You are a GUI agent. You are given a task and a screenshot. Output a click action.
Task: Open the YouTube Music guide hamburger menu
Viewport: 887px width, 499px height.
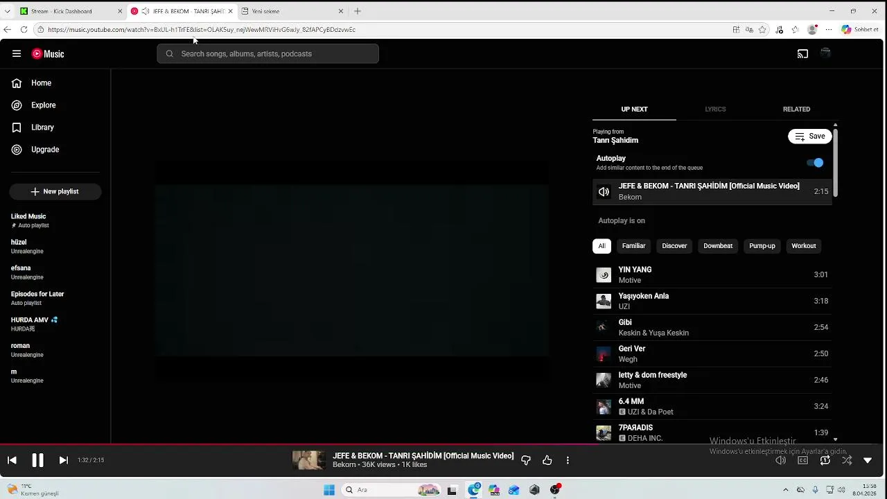tap(17, 53)
